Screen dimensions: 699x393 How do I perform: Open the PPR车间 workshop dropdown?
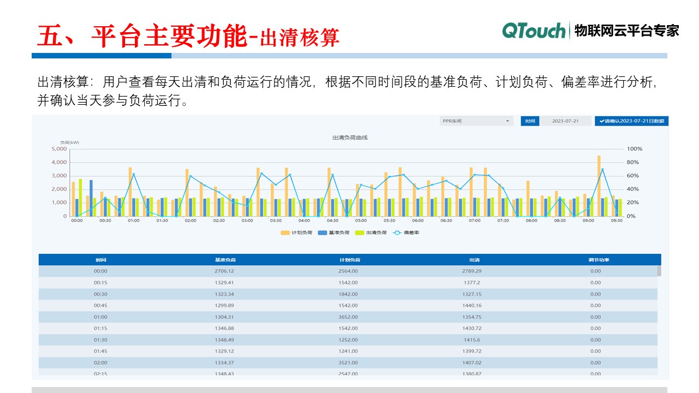(474, 121)
